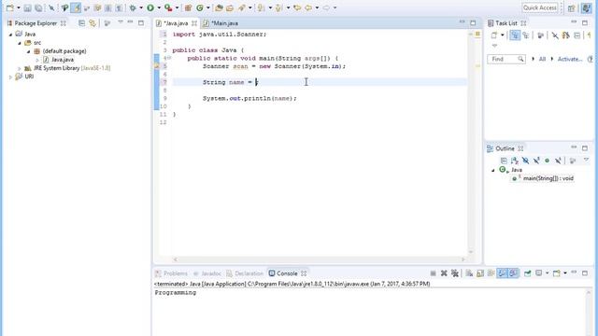Click the Find field in Task List

(506, 59)
